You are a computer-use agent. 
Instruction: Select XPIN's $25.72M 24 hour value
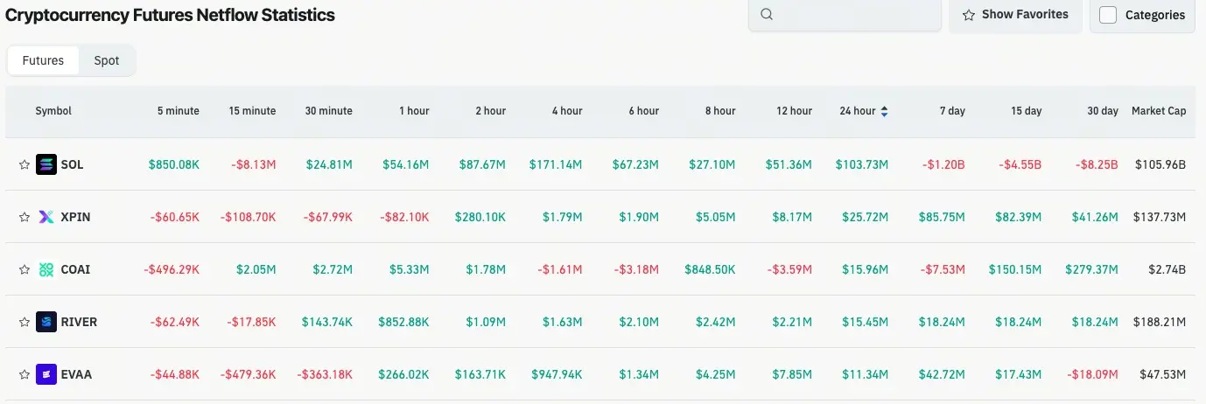pyautogui.click(x=866, y=217)
